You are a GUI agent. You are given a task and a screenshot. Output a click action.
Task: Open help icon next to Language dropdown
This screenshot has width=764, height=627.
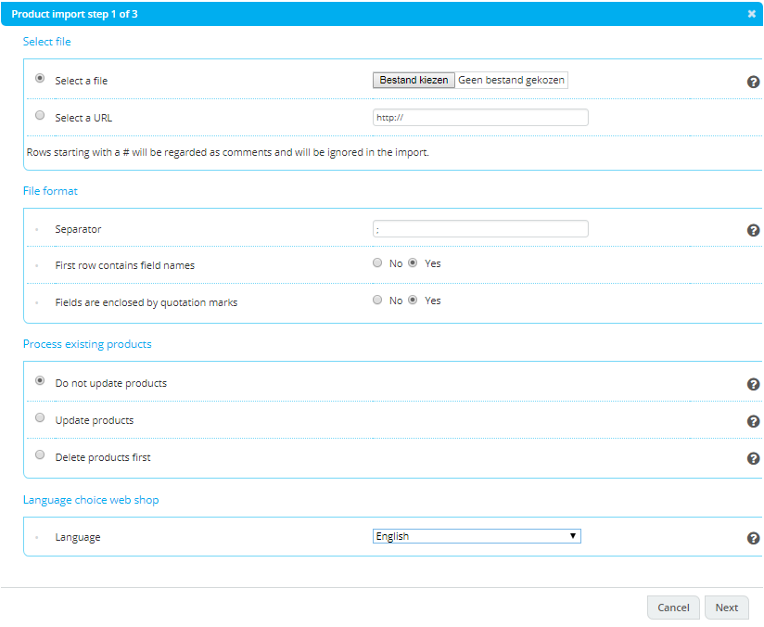coord(753,538)
